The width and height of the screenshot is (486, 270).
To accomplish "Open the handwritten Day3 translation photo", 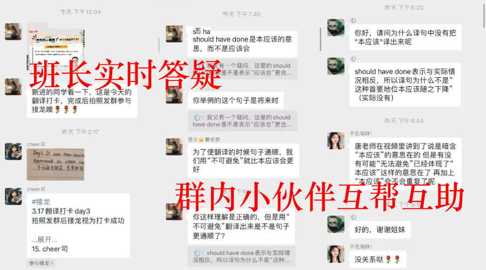I will [x=56, y=165].
